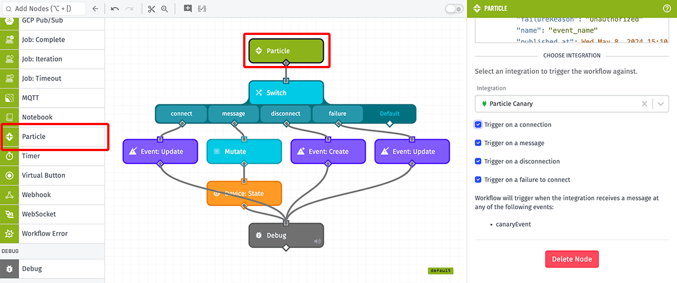Click the canaryEvent text

point(515,224)
